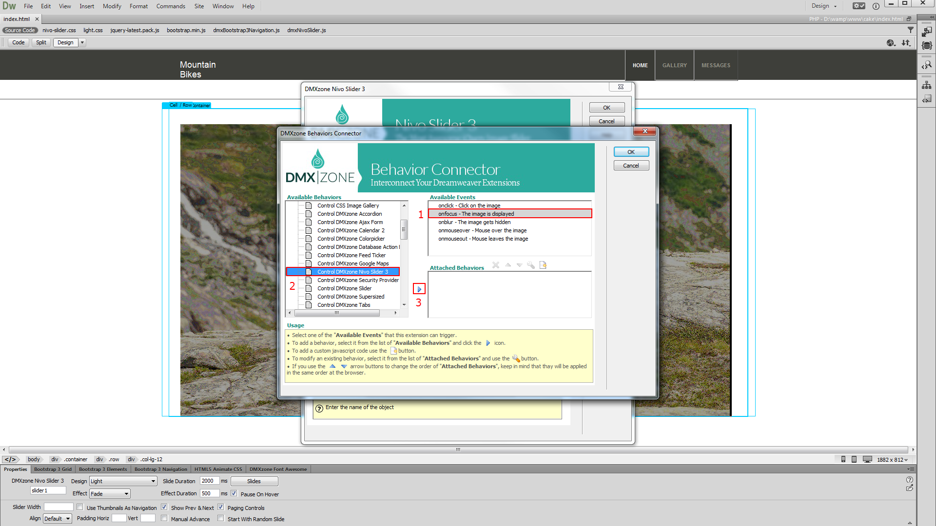Click the file management arrows icon

pos(906,43)
